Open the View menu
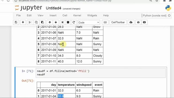Viewport: 174px width, 98px height. [x=41, y=16]
